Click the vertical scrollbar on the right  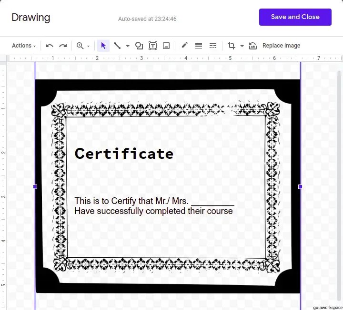tap(340, 185)
